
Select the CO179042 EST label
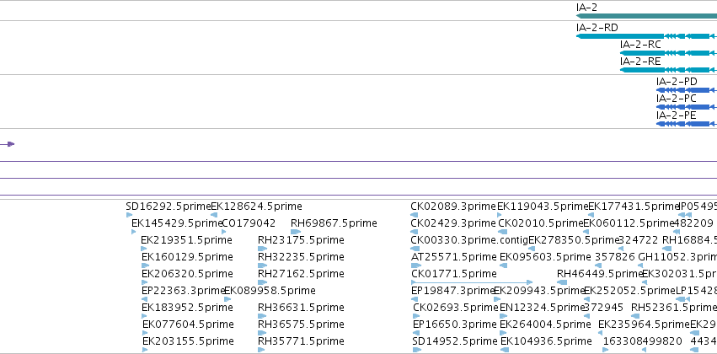[x=249, y=223]
